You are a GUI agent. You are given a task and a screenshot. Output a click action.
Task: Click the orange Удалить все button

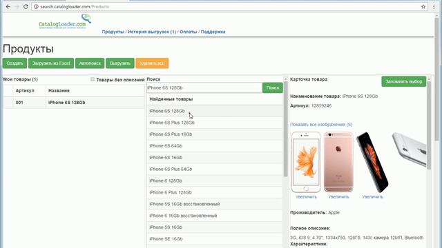(x=152, y=63)
